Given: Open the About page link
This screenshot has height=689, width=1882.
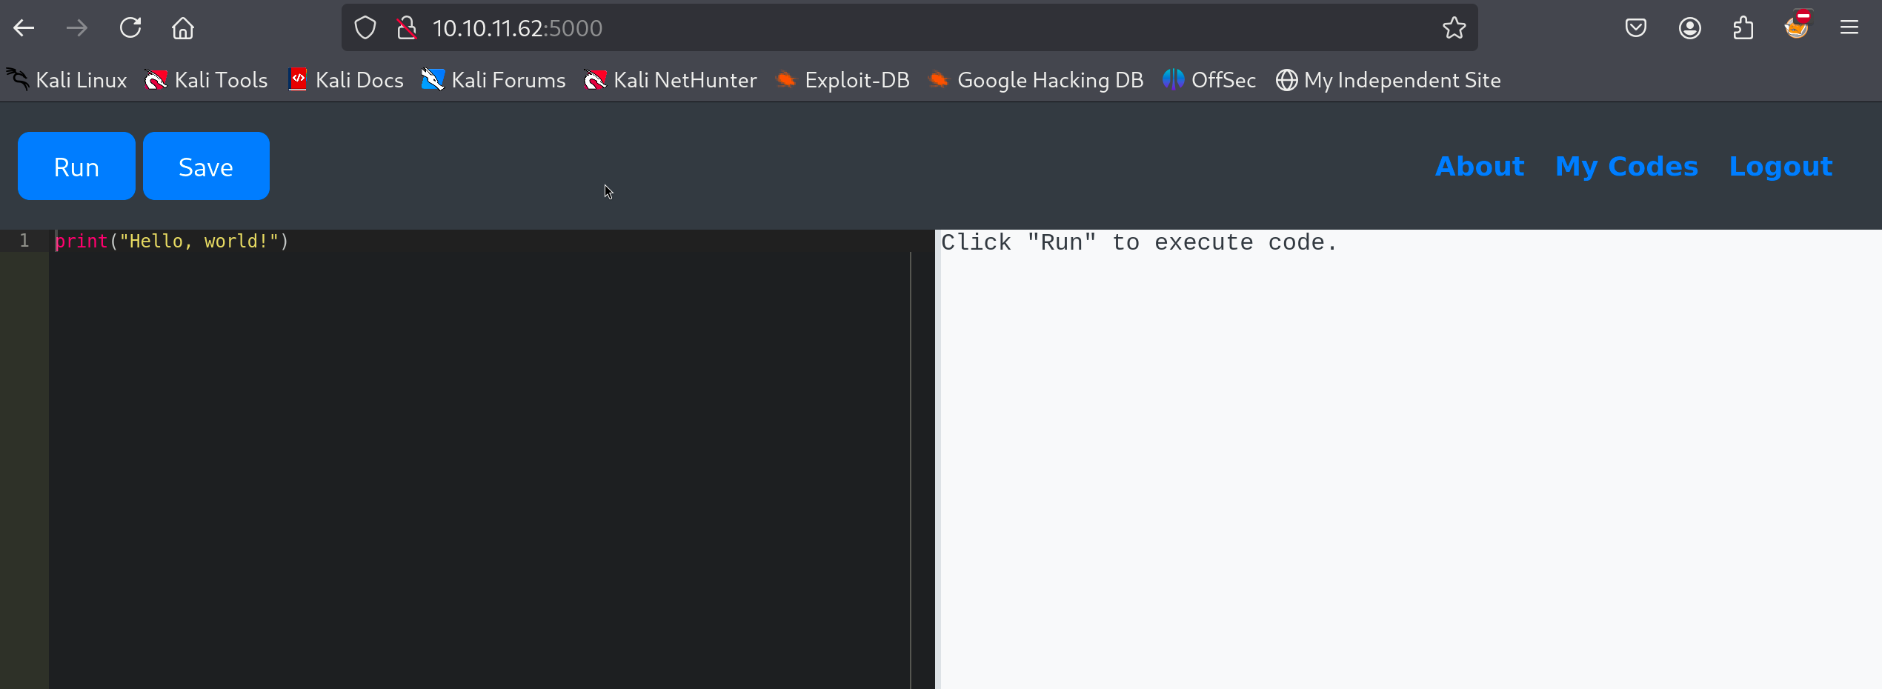Looking at the screenshot, I should [x=1480, y=166].
